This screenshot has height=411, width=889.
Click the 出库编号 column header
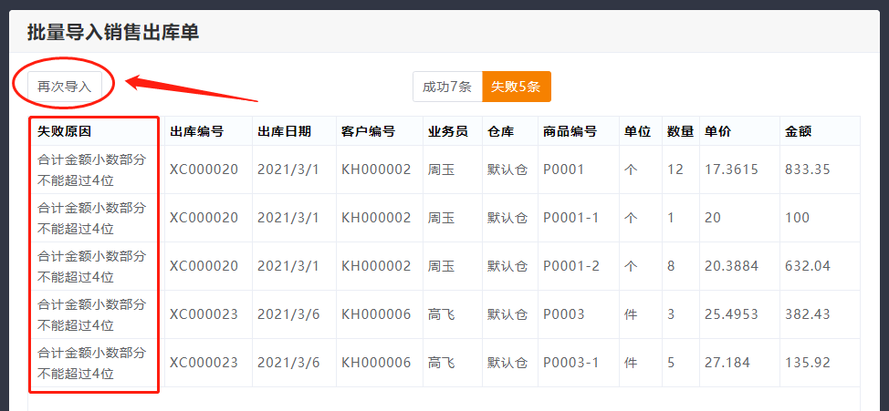point(196,131)
